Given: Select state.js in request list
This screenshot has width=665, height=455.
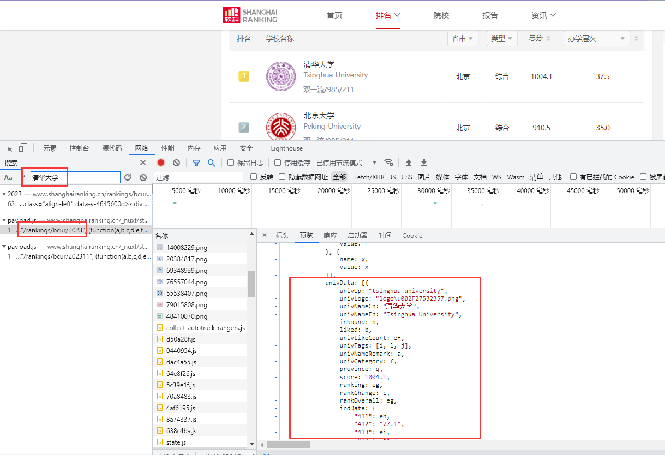Looking at the screenshot, I should pos(176,442).
